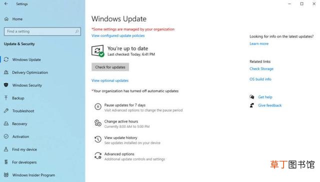Click the Give feedback person icon
Screen dimensions: 320x182
tap(252, 105)
